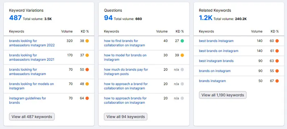Click the yellow KD dot next to 37
Viewport: 287px width, 129px height.
tap(87, 55)
